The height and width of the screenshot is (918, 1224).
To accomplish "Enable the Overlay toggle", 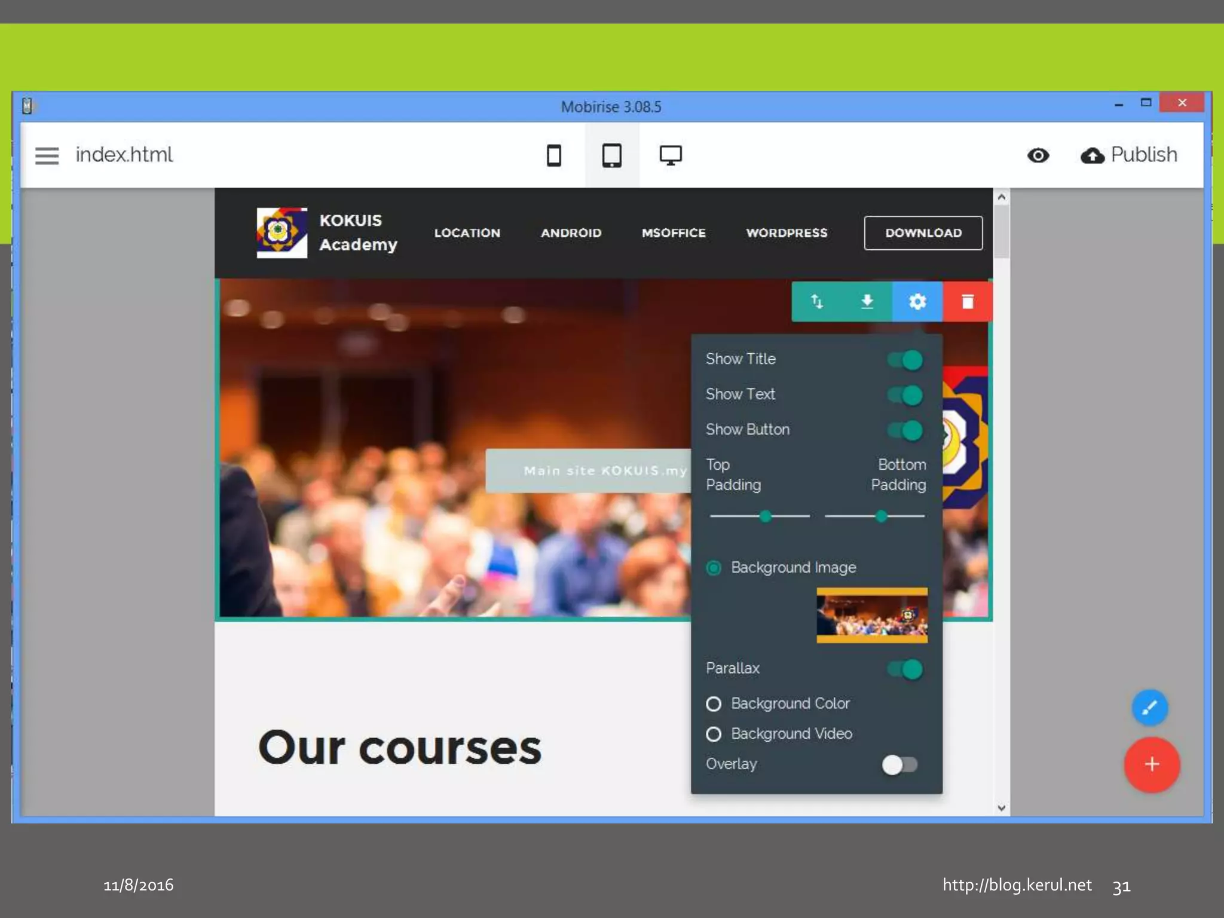I will [899, 764].
